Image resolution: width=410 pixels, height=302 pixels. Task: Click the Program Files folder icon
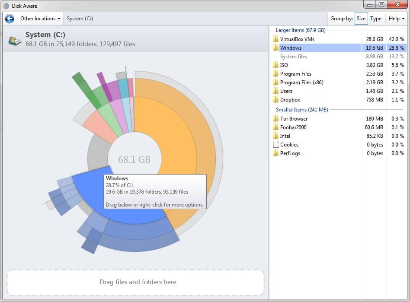click(275, 74)
